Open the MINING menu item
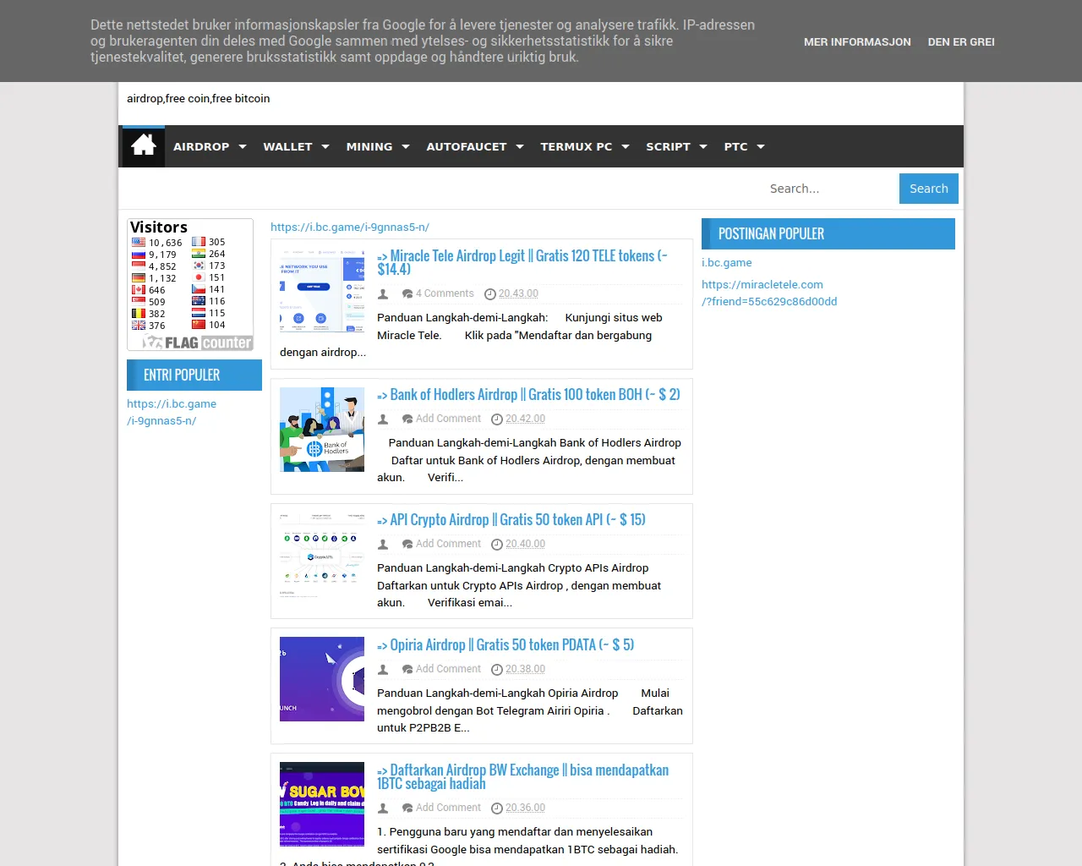 point(369,146)
